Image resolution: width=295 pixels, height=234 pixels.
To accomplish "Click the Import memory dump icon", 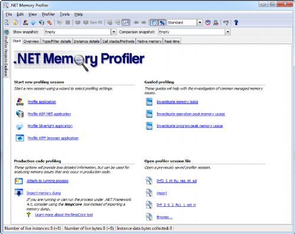I will pos(19,193).
